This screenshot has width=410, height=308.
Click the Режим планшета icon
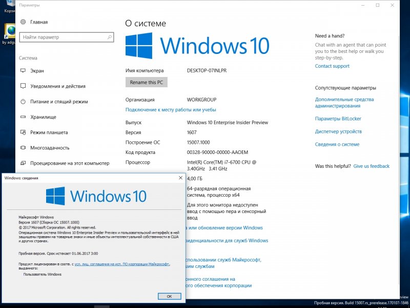pyautogui.click(x=23, y=132)
